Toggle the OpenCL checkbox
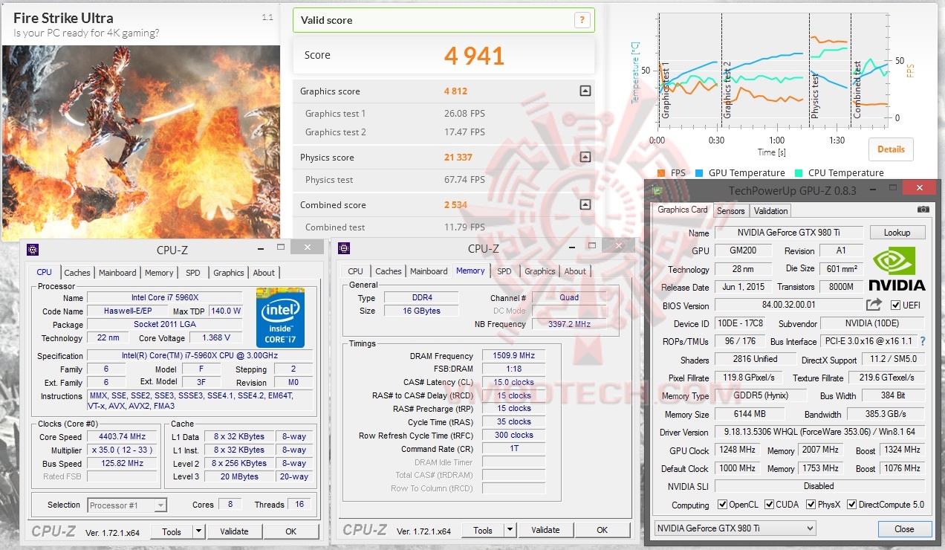The width and height of the screenshot is (945, 550). 722,505
